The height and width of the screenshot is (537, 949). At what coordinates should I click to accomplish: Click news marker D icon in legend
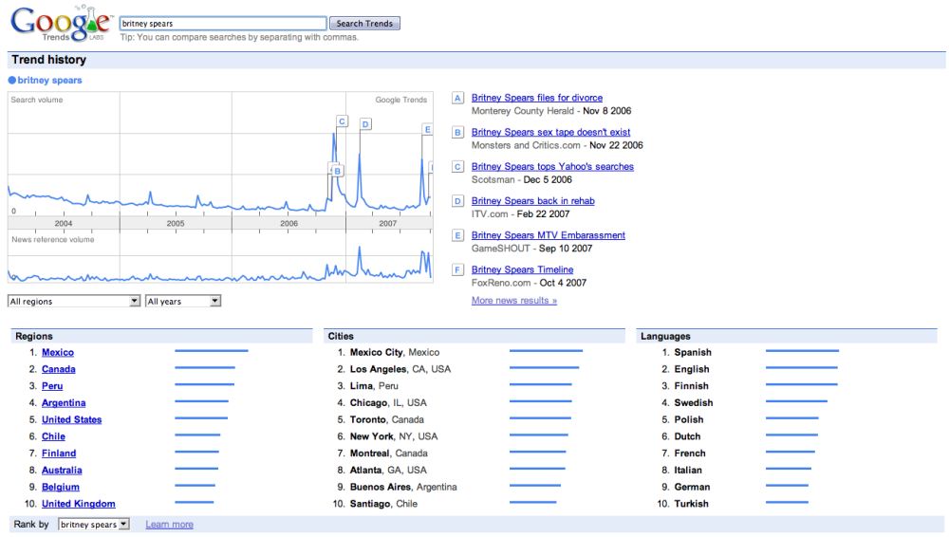[x=457, y=201]
